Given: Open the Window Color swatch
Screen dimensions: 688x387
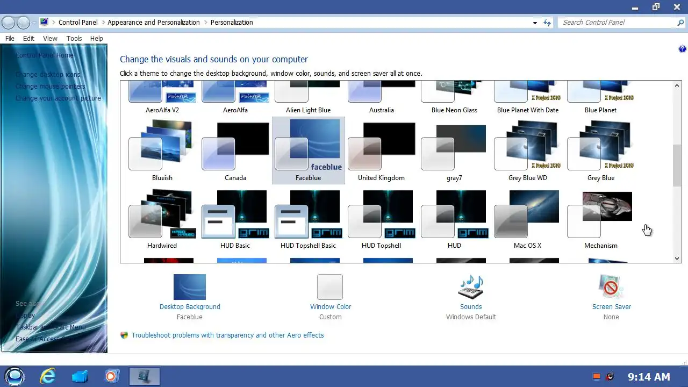Looking at the screenshot, I should coord(330,287).
